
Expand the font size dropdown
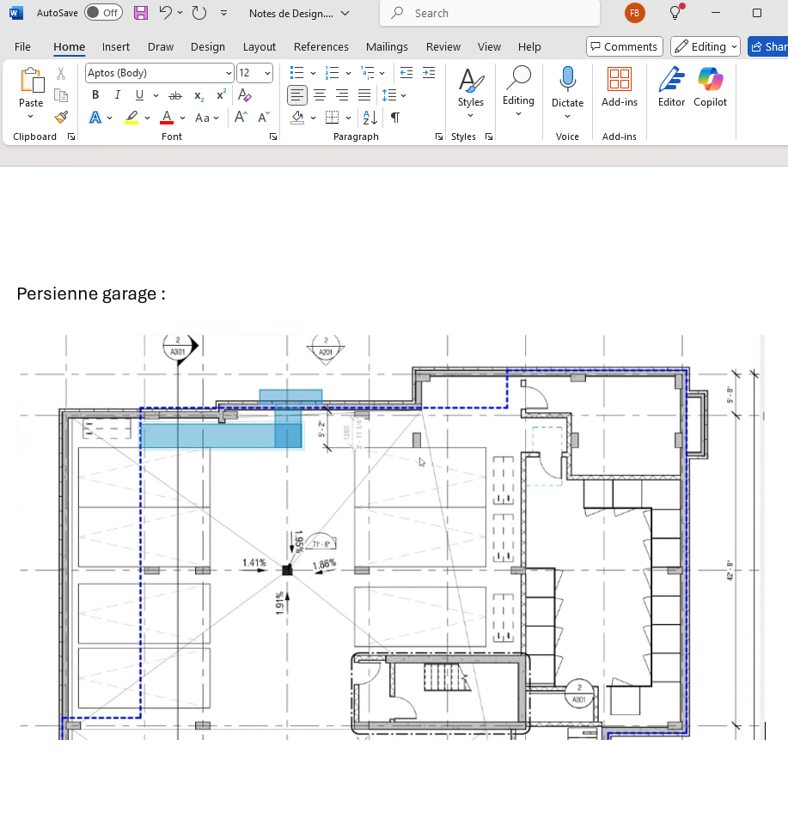pos(267,73)
